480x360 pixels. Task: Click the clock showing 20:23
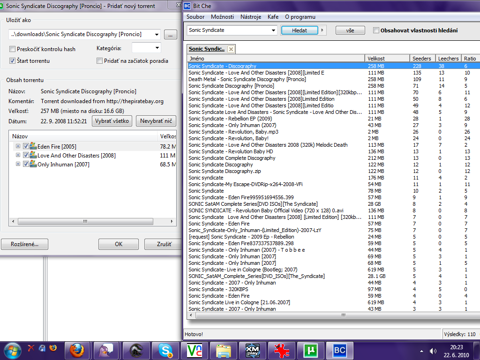(457, 347)
